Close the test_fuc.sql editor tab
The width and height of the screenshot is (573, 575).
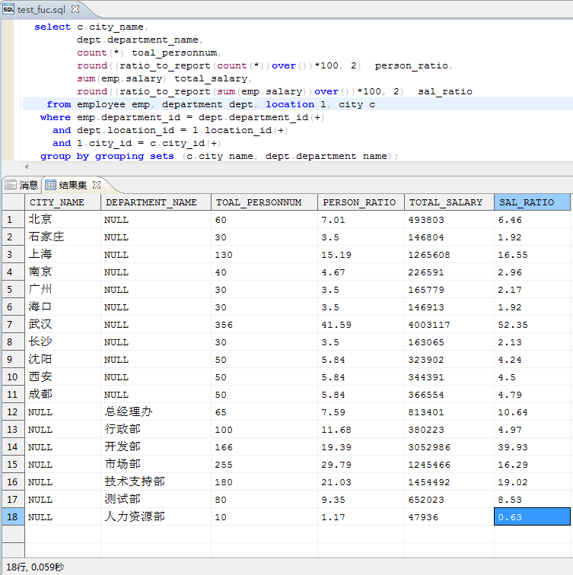(75, 10)
